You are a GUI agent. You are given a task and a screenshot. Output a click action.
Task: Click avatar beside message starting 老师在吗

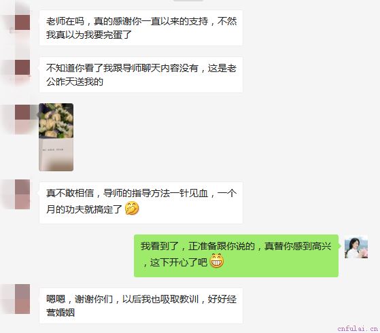click(x=22, y=22)
